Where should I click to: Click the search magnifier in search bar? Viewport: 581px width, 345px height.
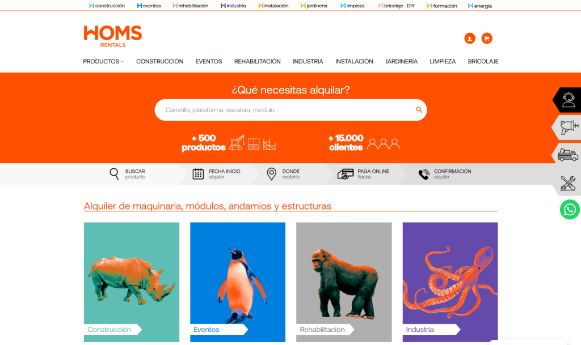[x=419, y=109]
